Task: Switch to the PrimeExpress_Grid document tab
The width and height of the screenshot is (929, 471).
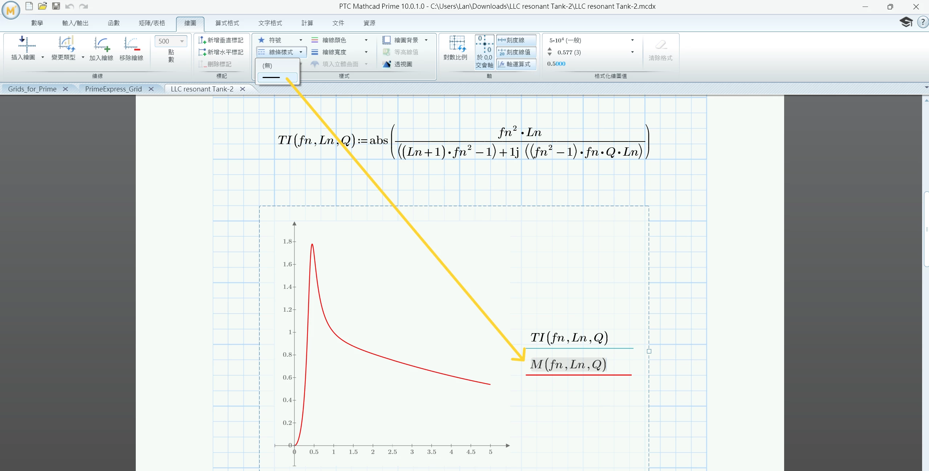Action: click(x=113, y=89)
